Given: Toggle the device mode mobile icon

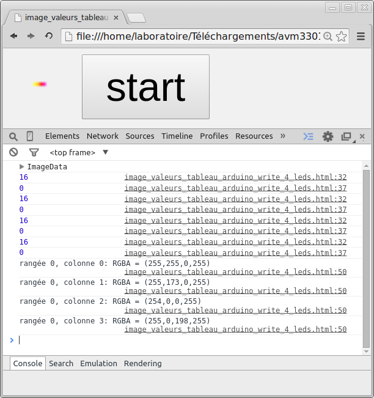Looking at the screenshot, I should click(29, 136).
